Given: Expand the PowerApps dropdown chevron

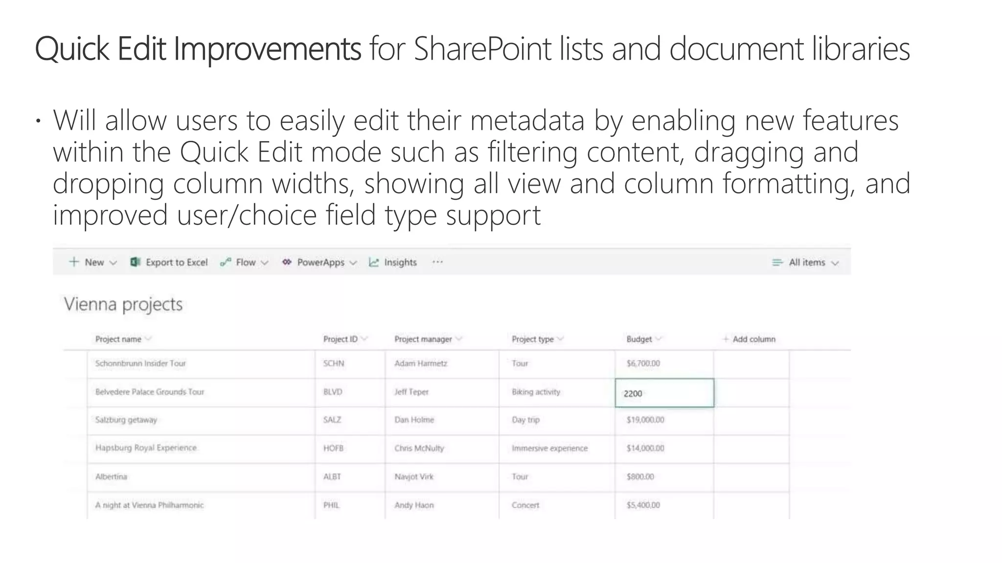Looking at the screenshot, I should click(x=353, y=263).
